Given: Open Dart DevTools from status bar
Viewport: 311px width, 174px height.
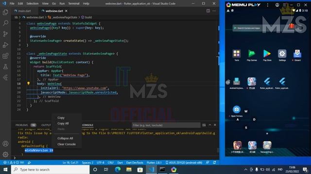Looking at the screenshot, I should coord(135,162).
